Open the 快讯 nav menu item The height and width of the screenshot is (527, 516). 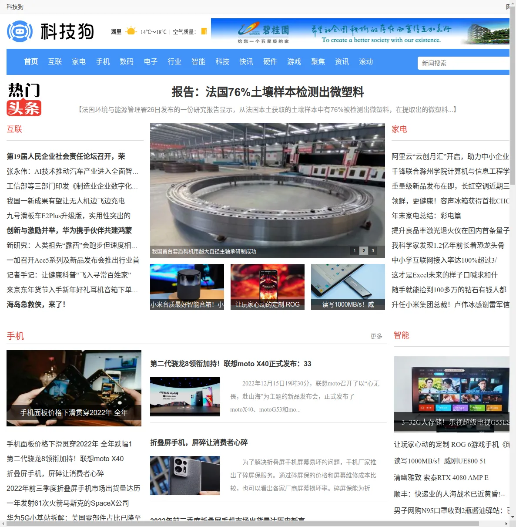click(x=246, y=62)
